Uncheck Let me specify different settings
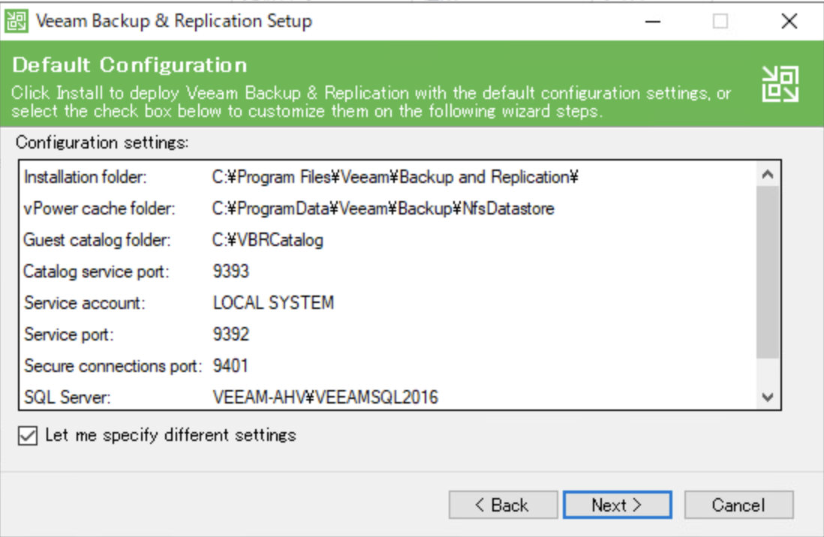Image resolution: width=824 pixels, height=537 pixels. tap(27, 436)
